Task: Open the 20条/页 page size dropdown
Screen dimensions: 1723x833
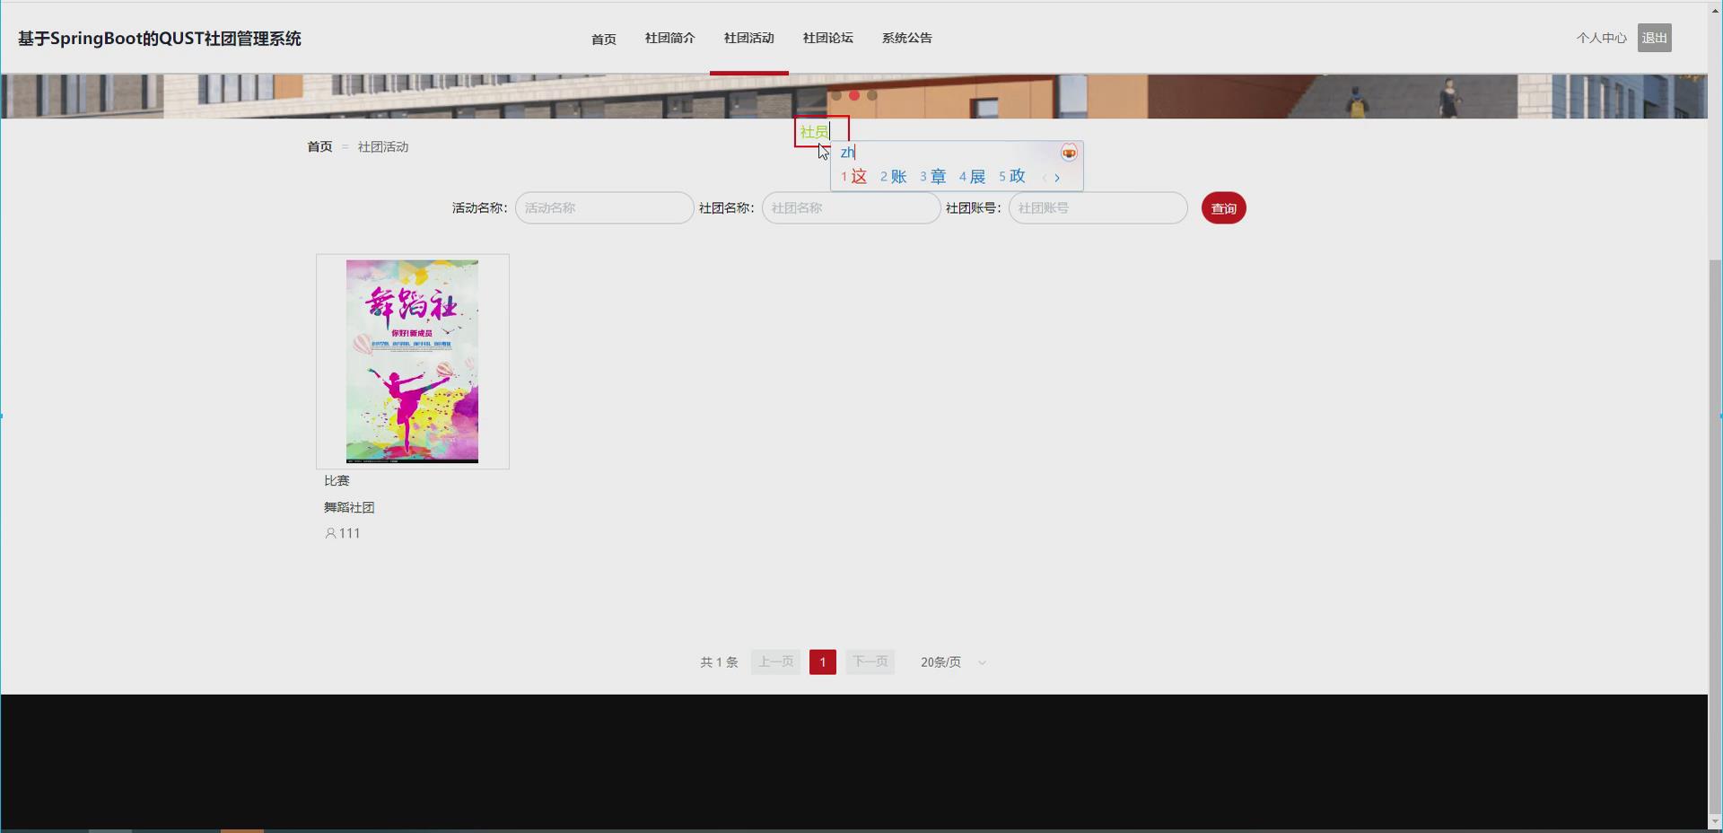Action: (x=952, y=662)
